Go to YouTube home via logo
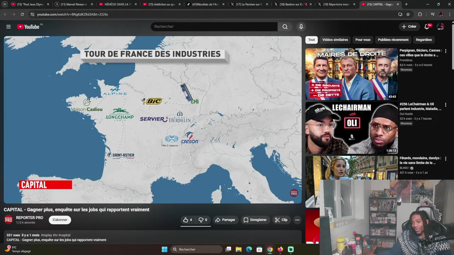Screen dimensions: 454x255 click(x=28, y=27)
